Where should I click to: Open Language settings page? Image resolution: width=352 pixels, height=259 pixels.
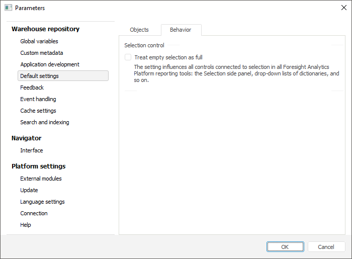click(42, 202)
